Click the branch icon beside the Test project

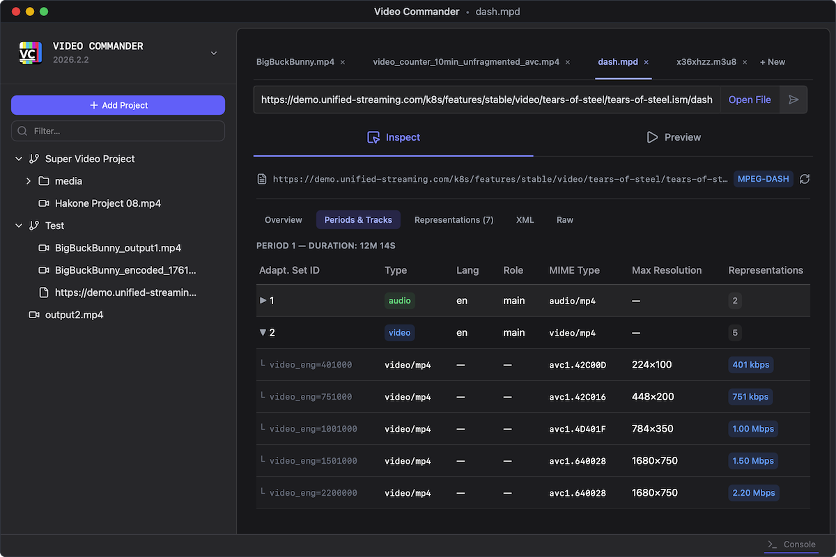point(33,225)
